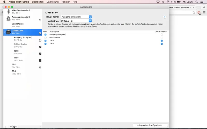Open help with the question mark button
Screen dimensions: 207x129
165,17
